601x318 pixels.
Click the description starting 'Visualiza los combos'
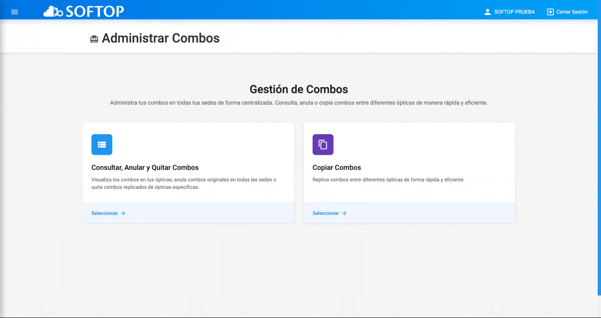[184, 183]
